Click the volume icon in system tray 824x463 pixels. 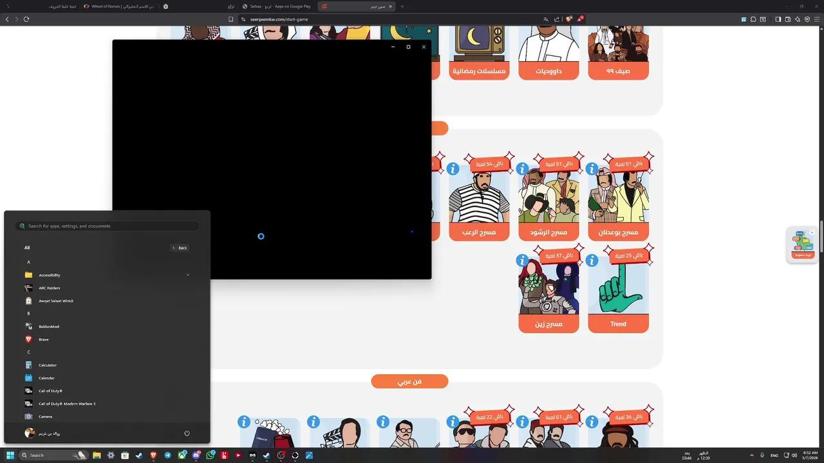click(794, 455)
